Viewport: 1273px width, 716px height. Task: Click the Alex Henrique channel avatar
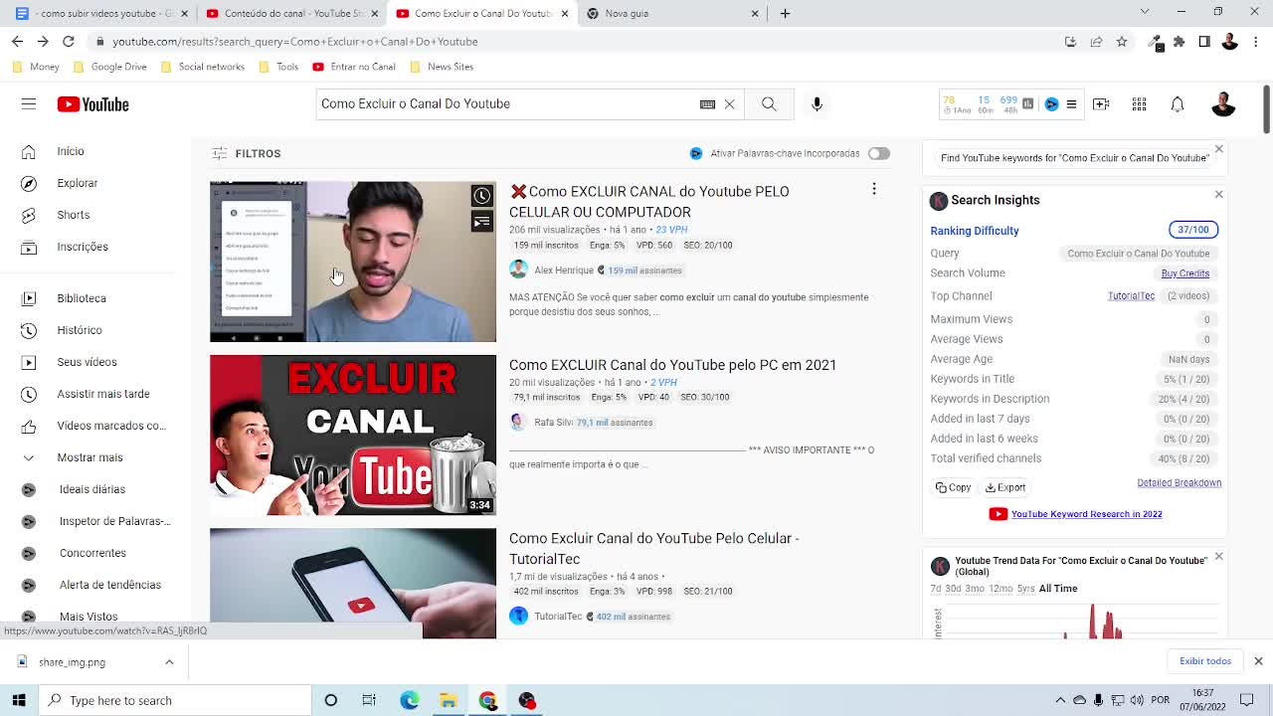518,270
